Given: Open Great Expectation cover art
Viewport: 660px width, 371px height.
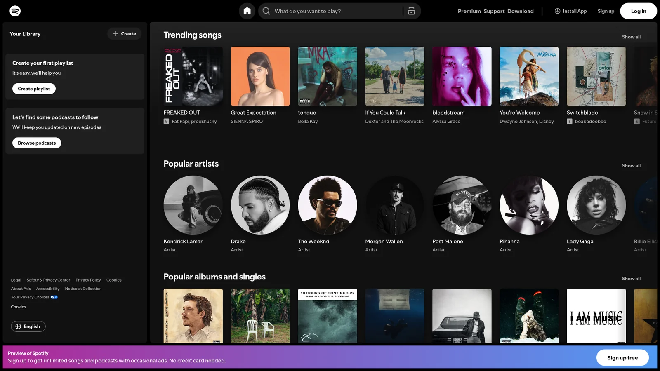Looking at the screenshot, I should coord(260,76).
